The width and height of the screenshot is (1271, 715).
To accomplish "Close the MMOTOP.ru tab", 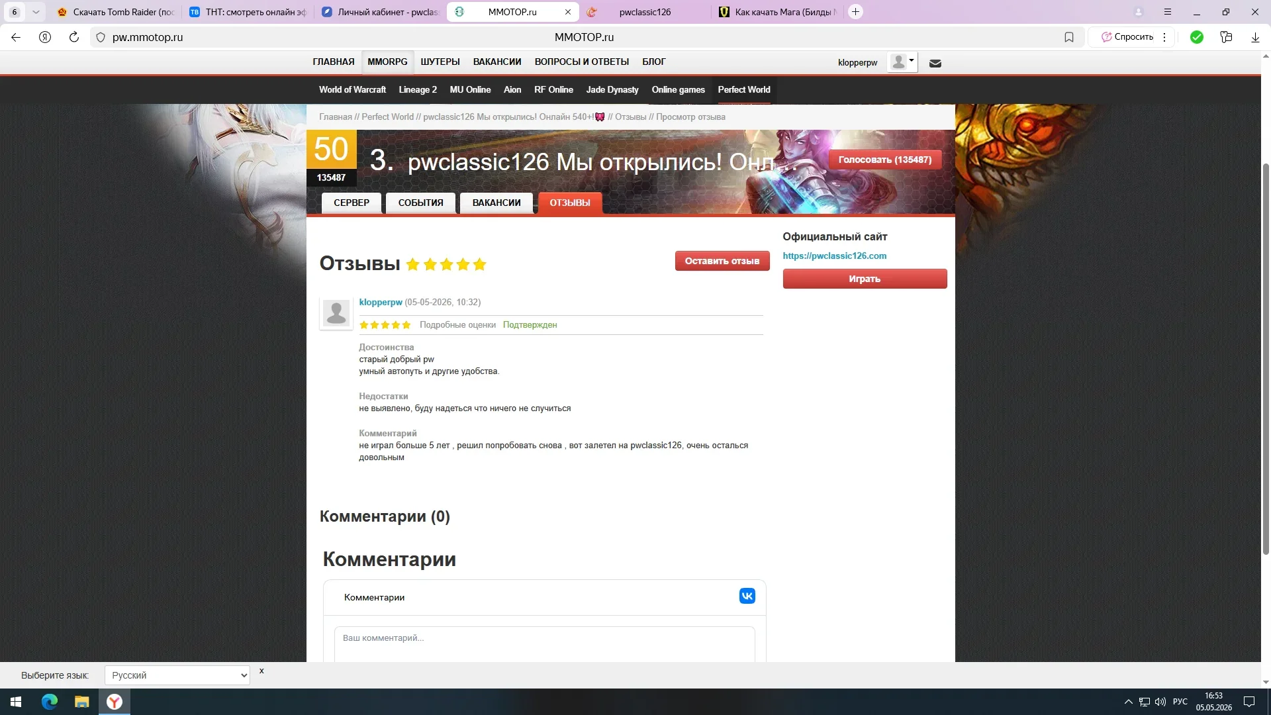I will coord(568,12).
